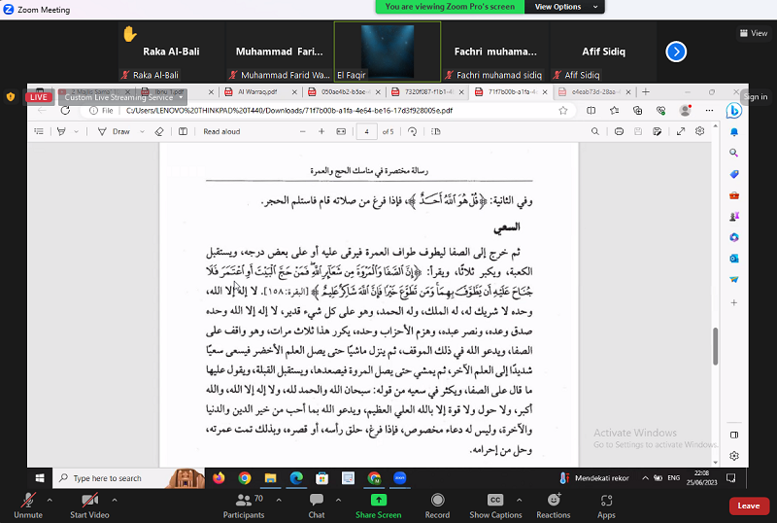Open Custom Live Streaming Service dropdown
This screenshot has width=777, height=523.
tap(123, 97)
